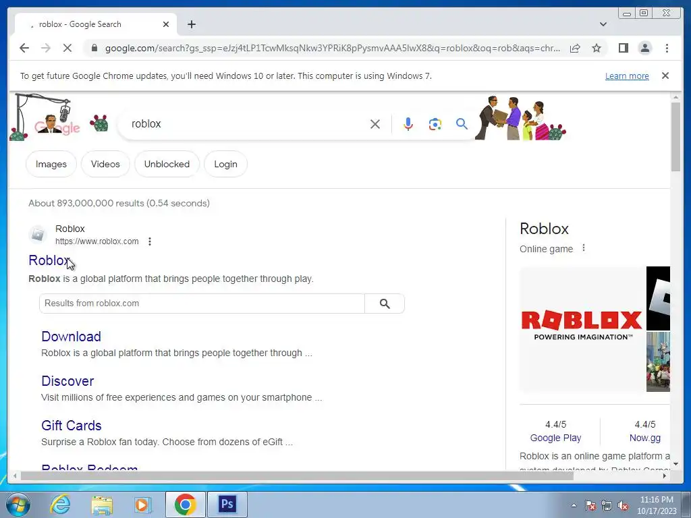Viewport: 691px width, 518px height.
Task: Select the Unblocked filter chip
Action: (167, 164)
